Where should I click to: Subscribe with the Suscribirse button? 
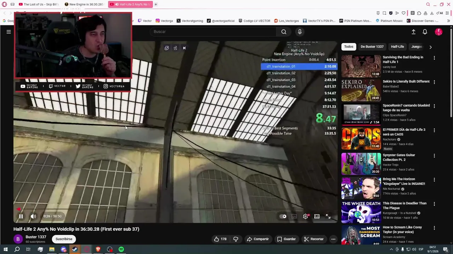click(x=64, y=239)
